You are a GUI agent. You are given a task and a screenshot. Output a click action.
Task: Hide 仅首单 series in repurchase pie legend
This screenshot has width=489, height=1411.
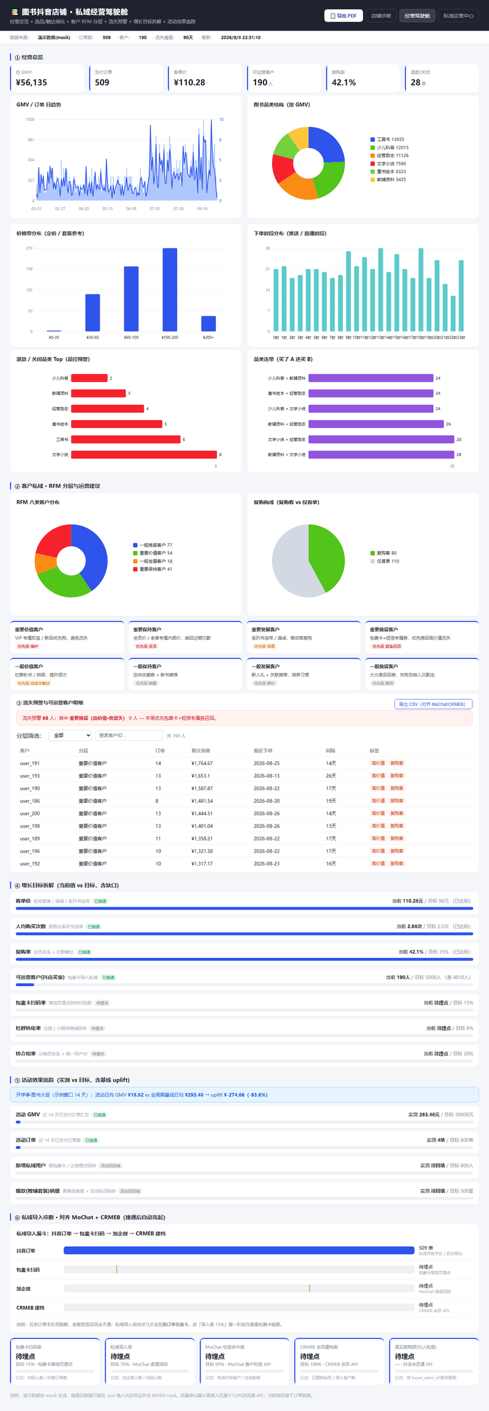click(384, 561)
